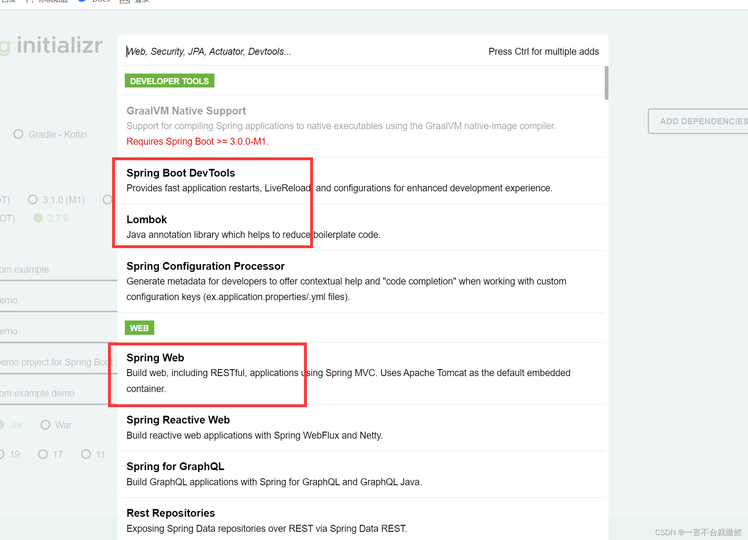Select the Spring for GraphQL dependency

(361, 474)
